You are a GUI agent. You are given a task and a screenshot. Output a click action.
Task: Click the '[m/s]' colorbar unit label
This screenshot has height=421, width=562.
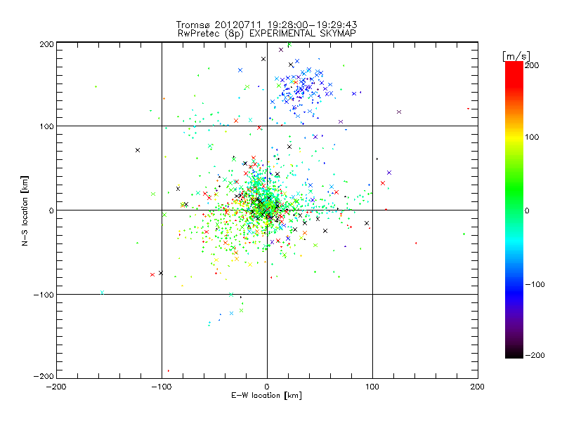pos(516,56)
